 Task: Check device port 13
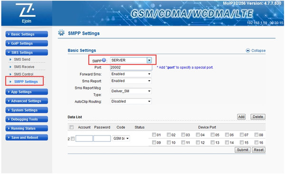coord(212,142)
